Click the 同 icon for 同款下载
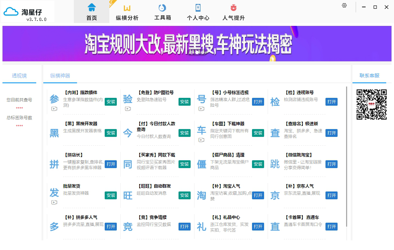 [x=128, y=164]
